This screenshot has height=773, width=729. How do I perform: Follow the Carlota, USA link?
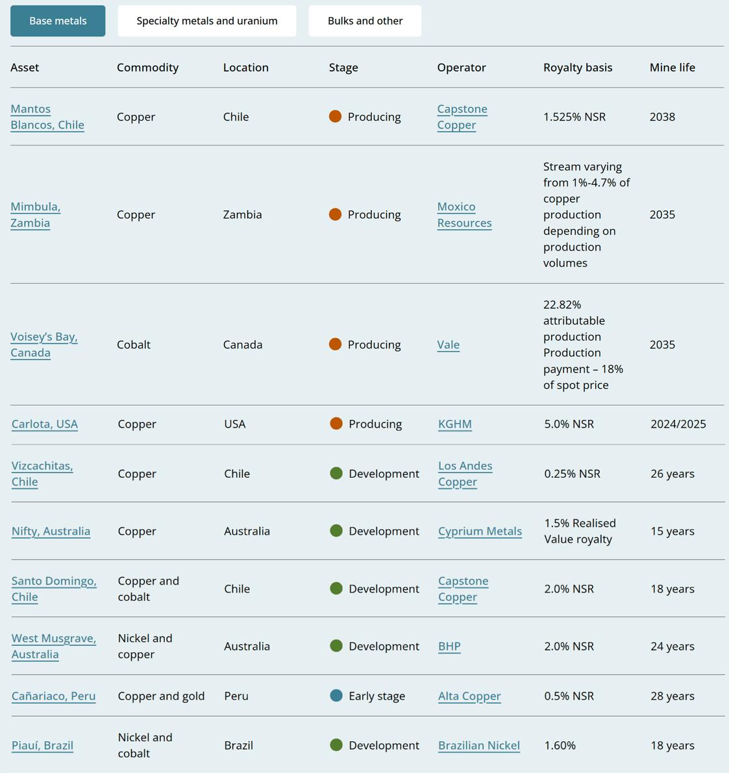[44, 424]
